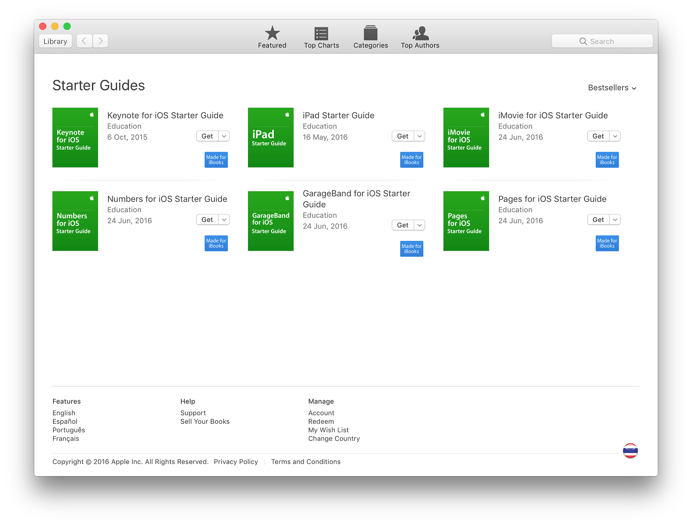Click Made for iBooks badge under iMovie guide

(607, 160)
